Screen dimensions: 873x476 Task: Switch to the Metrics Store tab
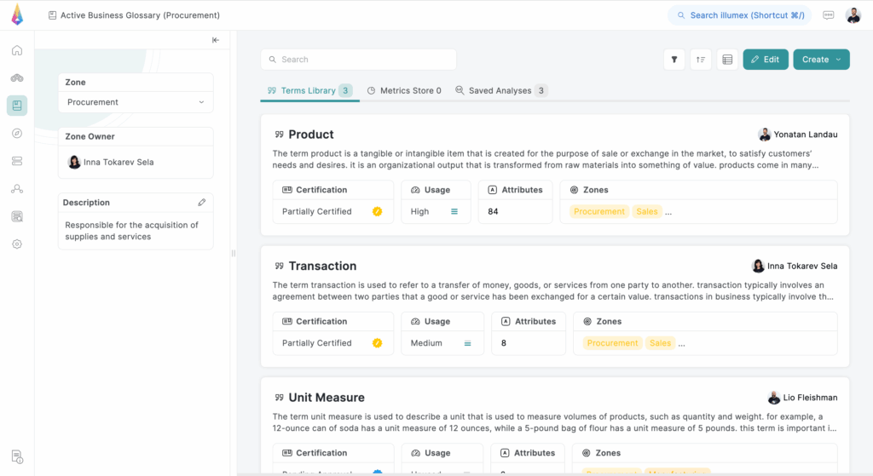[x=404, y=90]
